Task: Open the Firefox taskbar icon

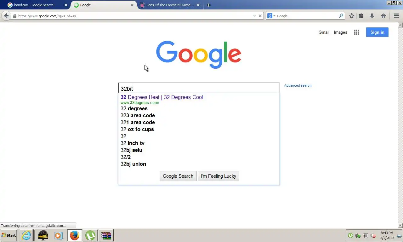Action: 75,235
